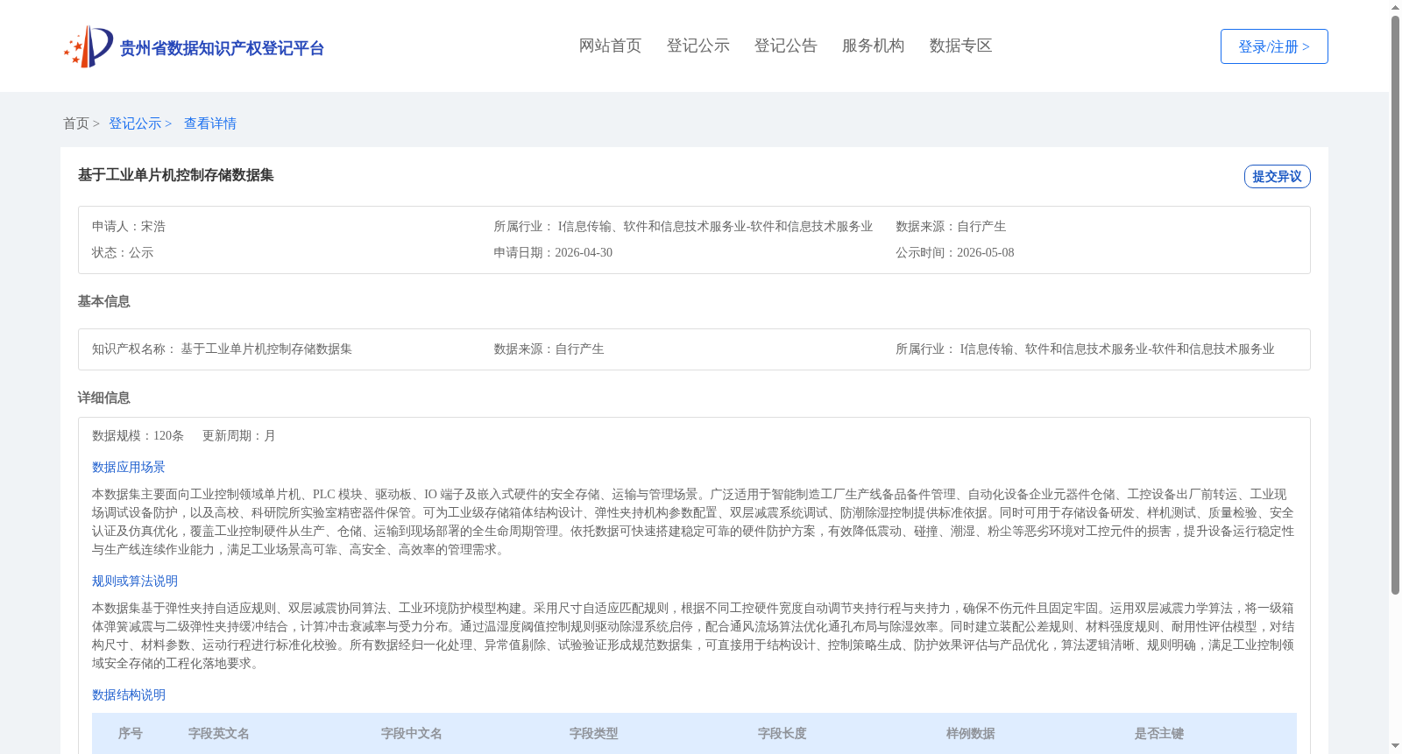1402x754 pixels.
Task: Select the text 申请日期：2026-04-30
Action: (x=553, y=253)
